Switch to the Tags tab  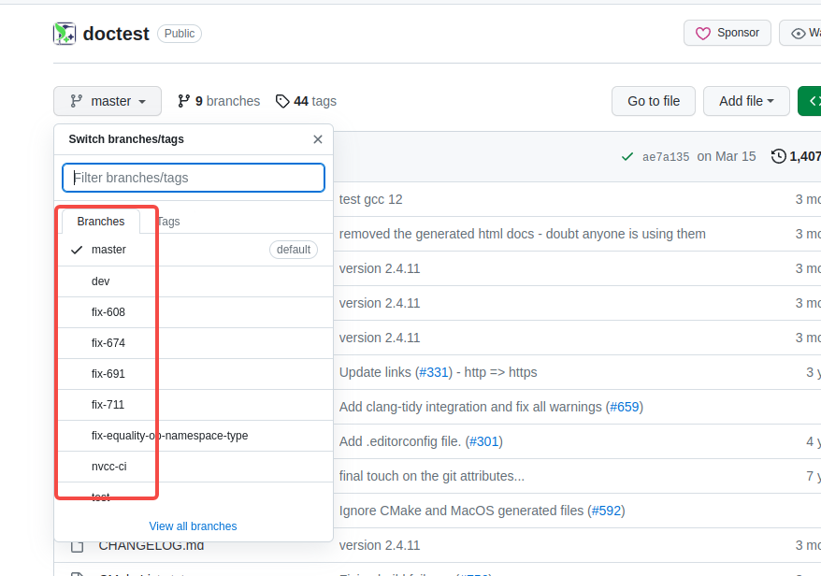coord(168,222)
